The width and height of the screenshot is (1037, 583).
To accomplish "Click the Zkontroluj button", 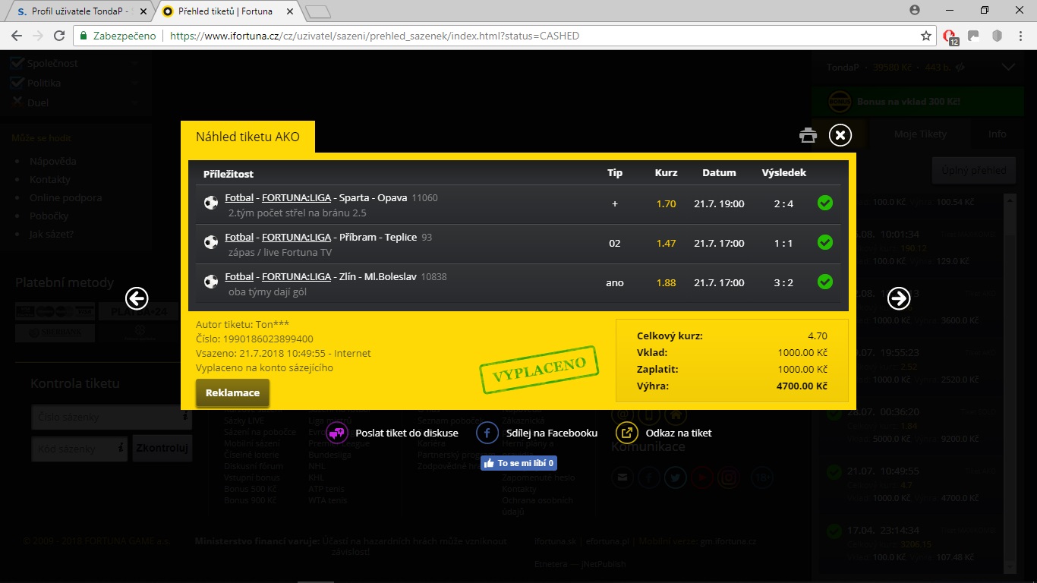I will pos(162,449).
